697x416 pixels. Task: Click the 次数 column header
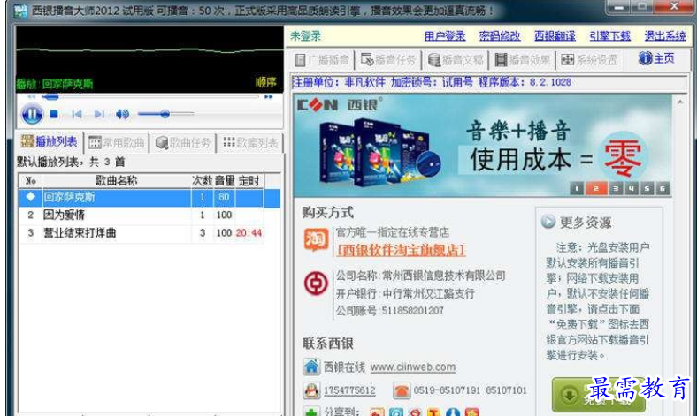[x=203, y=181]
